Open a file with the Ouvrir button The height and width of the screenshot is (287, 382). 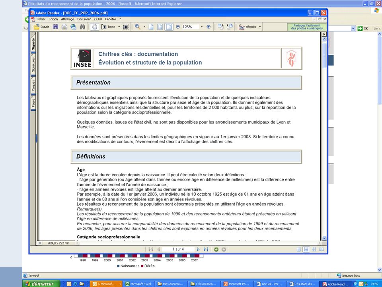click(41, 27)
